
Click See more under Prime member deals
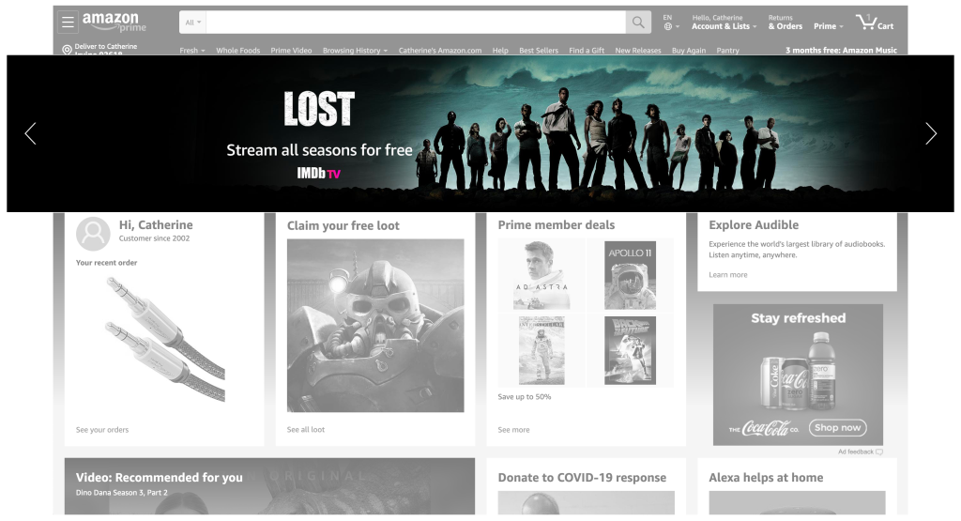tap(513, 430)
